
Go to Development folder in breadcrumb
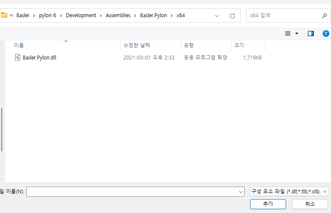(x=81, y=15)
